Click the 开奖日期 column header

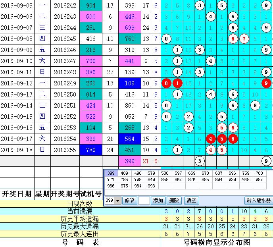(17, 194)
